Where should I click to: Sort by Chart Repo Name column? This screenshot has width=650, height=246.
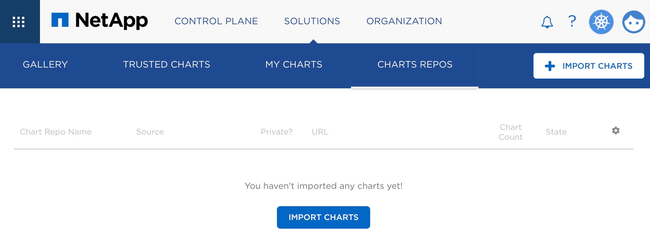coord(56,132)
